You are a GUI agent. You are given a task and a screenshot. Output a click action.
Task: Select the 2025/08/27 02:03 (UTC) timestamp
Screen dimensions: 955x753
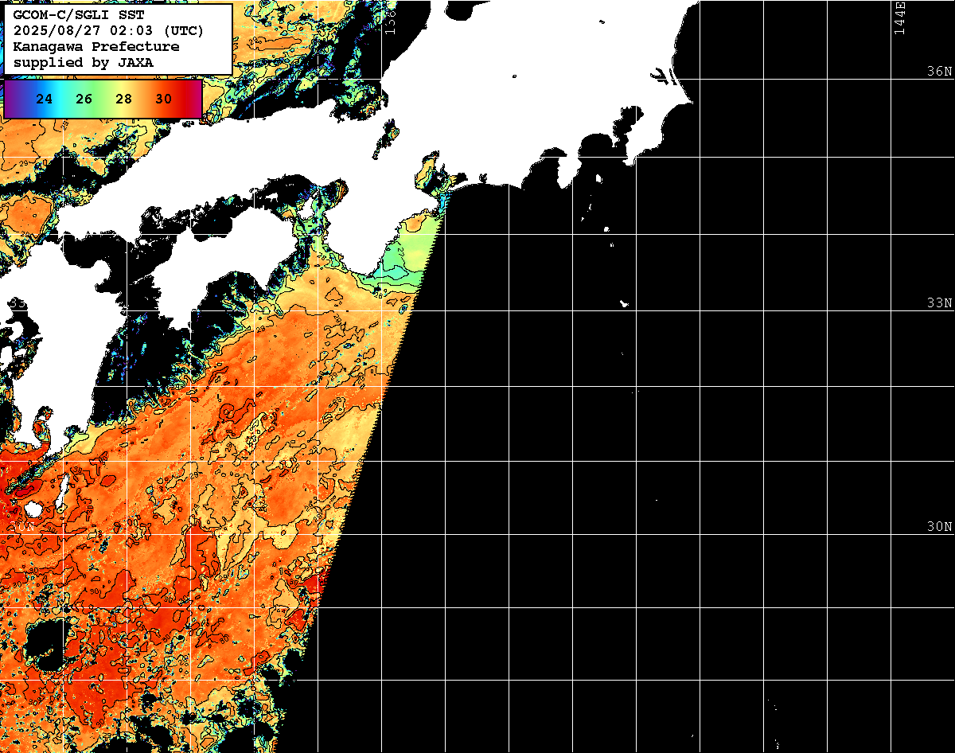point(108,31)
